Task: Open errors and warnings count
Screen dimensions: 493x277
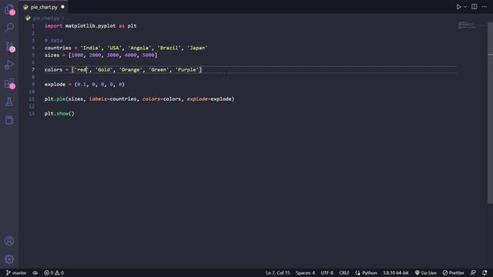Action: [x=54, y=273]
